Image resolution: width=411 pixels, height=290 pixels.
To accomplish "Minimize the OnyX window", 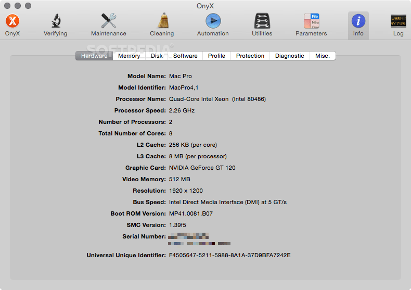I will [x=18, y=6].
